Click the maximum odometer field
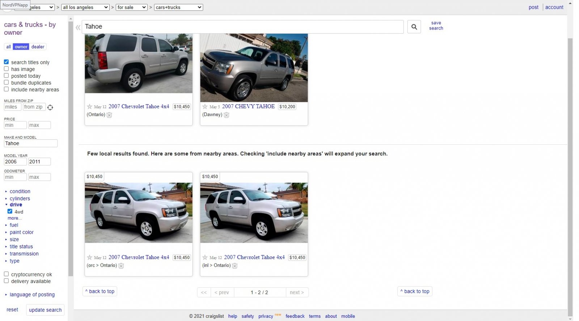The image size is (579, 321). (x=39, y=177)
